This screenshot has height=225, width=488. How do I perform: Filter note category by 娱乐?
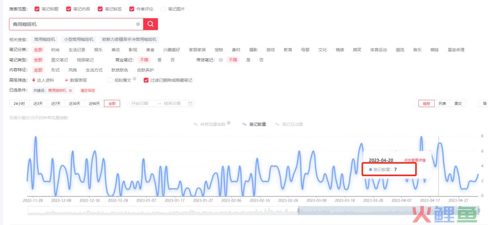tap(99, 50)
